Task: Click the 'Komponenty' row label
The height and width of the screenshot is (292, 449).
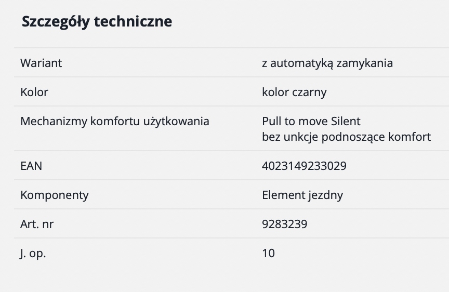Action: point(55,195)
